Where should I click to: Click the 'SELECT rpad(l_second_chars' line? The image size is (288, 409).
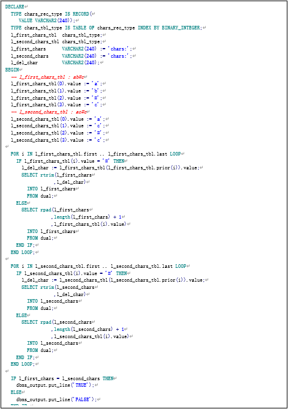tap(56, 322)
